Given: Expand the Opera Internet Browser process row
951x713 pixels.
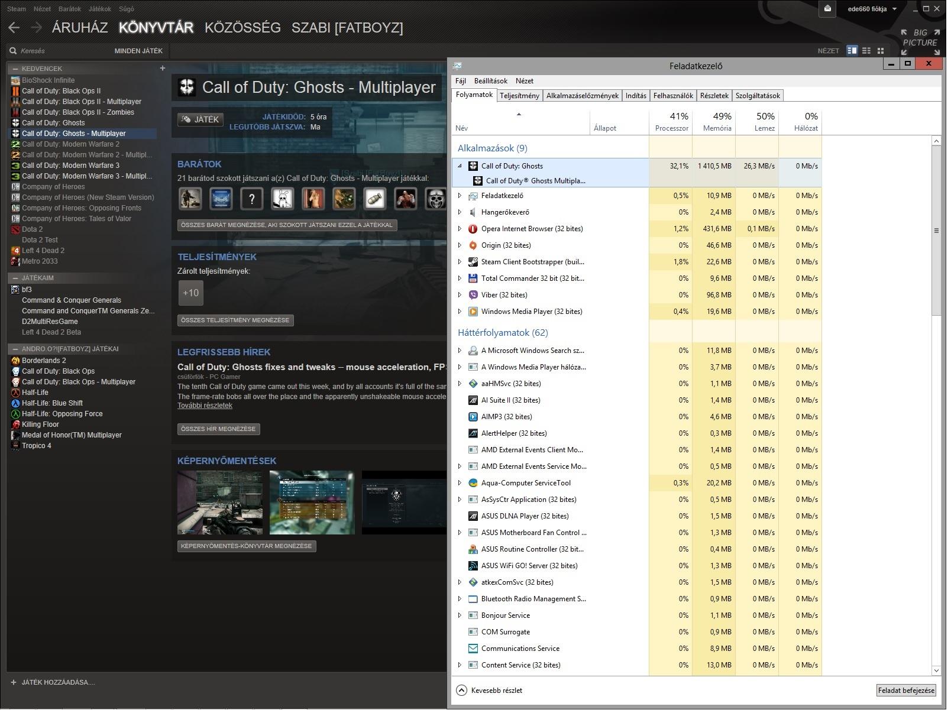Looking at the screenshot, I should [460, 229].
